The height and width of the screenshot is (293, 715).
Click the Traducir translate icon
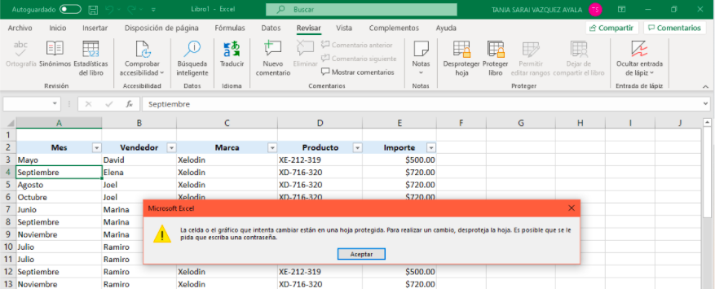232,48
